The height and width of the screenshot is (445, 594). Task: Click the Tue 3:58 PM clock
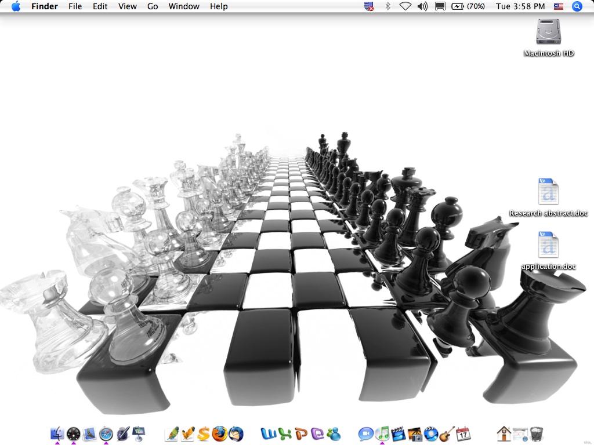520,6
